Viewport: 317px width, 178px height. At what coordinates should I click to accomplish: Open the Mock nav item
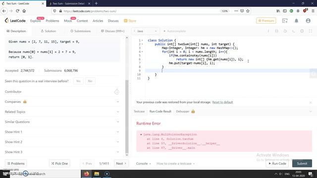point(68,21)
